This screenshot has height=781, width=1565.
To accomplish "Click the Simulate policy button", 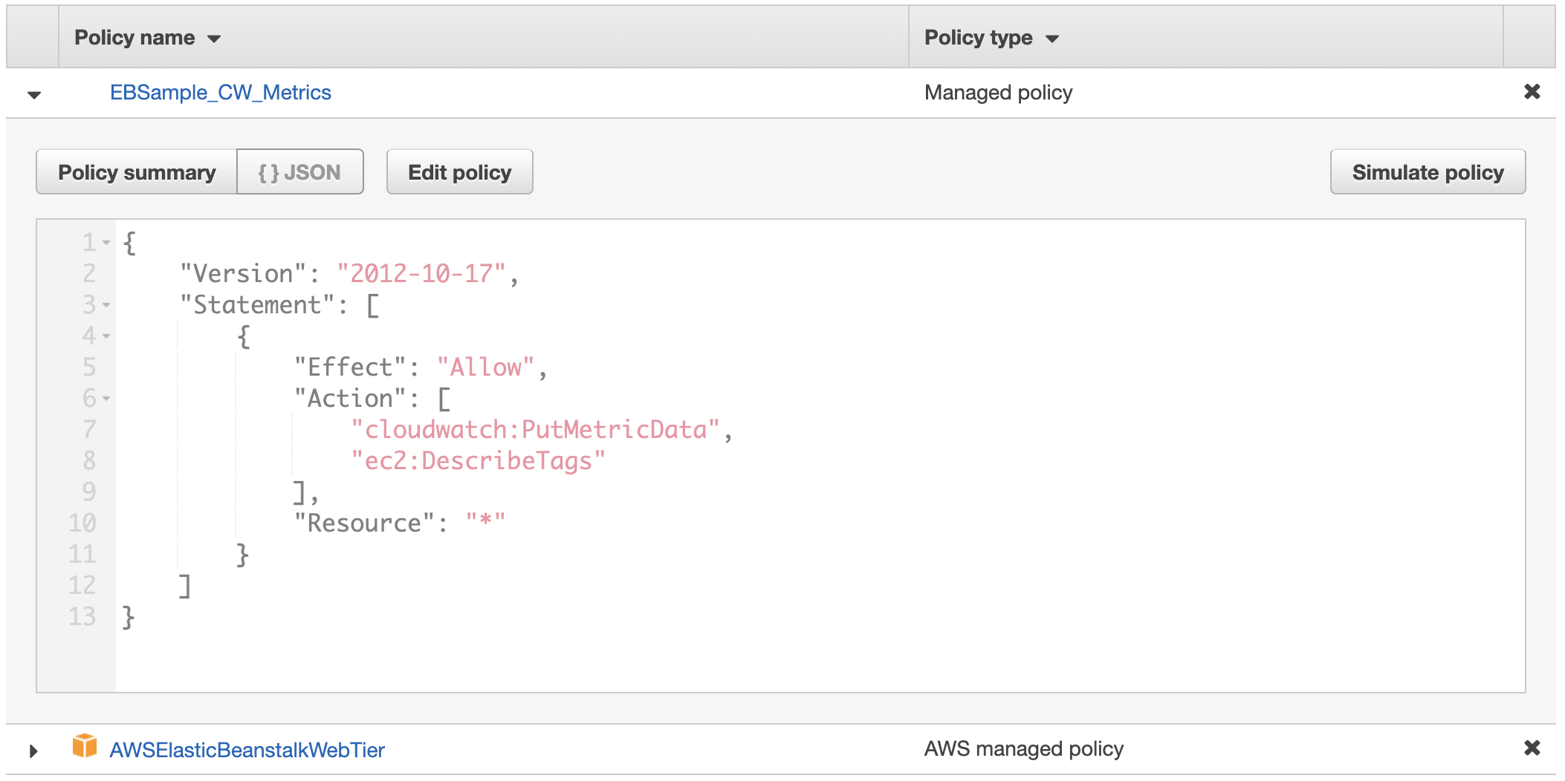I will [1427, 171].
